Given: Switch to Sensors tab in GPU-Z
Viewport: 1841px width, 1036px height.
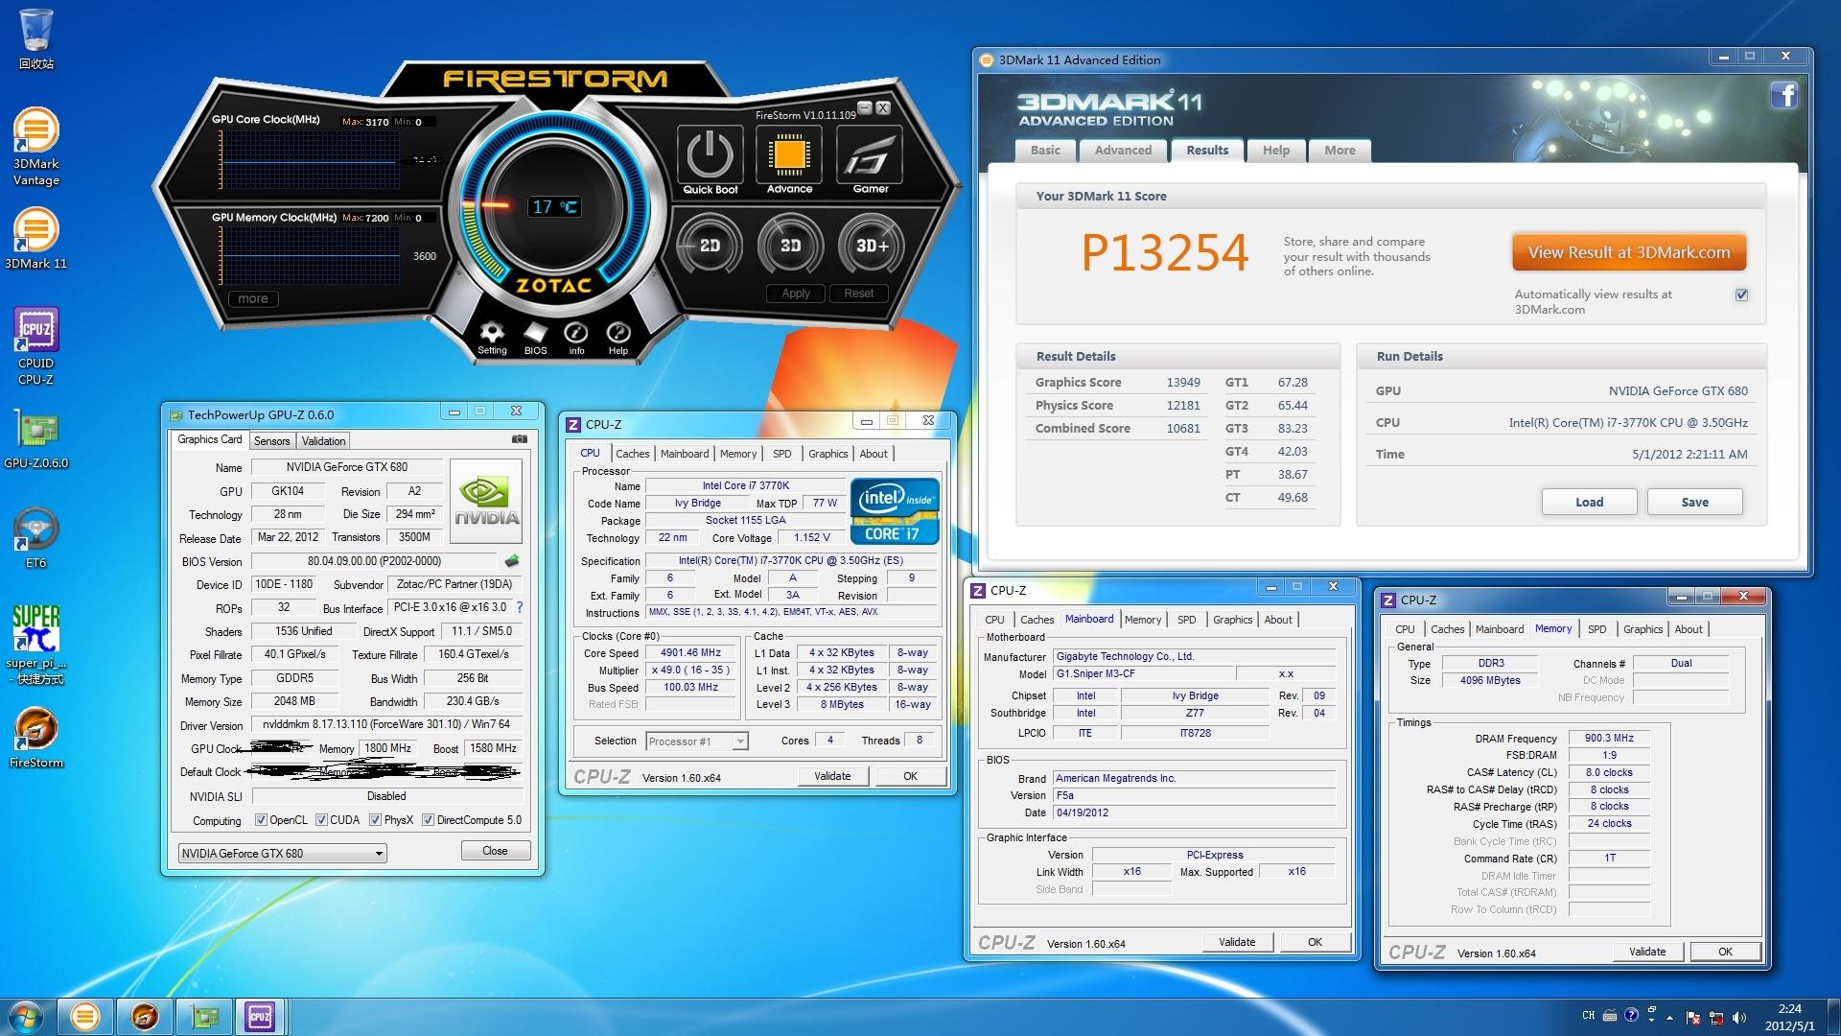Looking at the screenshot, I should coord(271,441).
